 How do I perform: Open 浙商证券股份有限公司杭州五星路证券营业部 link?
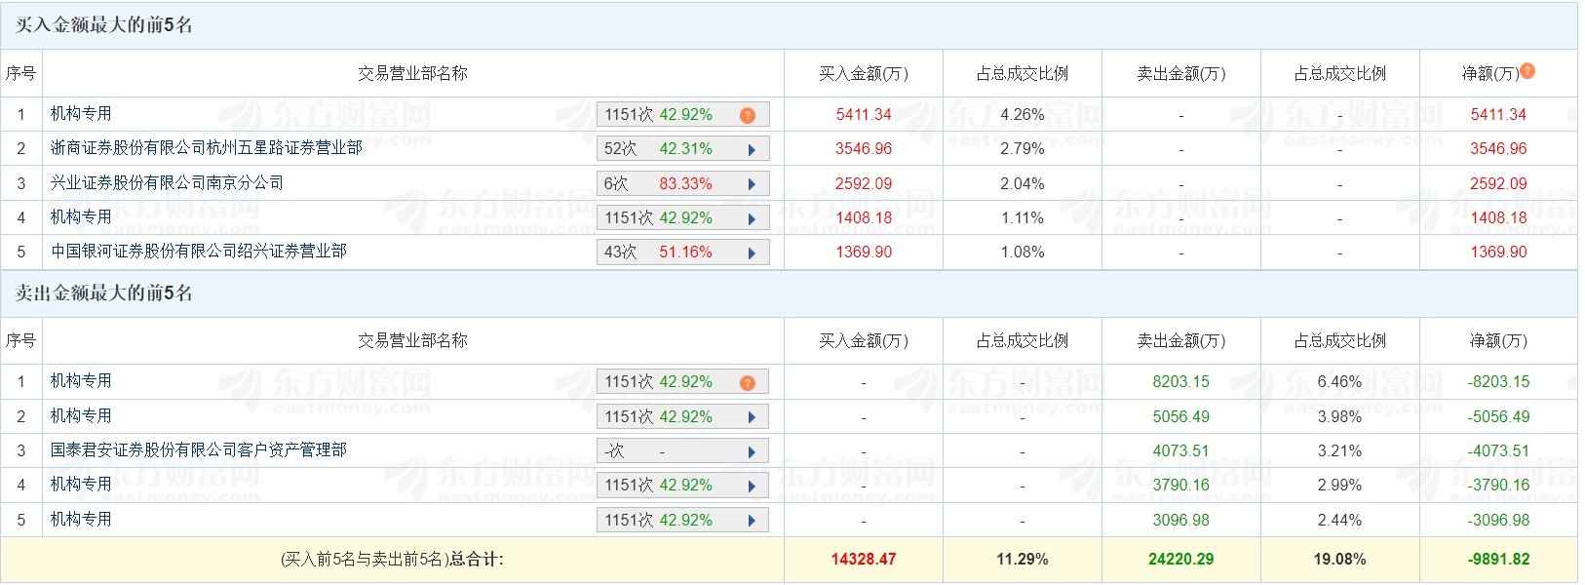point(207,148)
